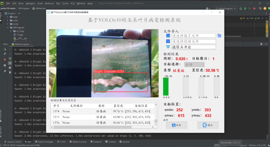Open the 目标选择 combo box
The width and height of the screenshot is (270, 147).
(x=194, y=64)
